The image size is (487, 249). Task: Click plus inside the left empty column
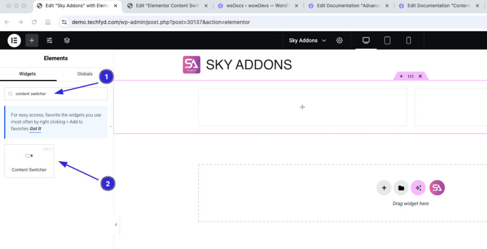(302, 107)
